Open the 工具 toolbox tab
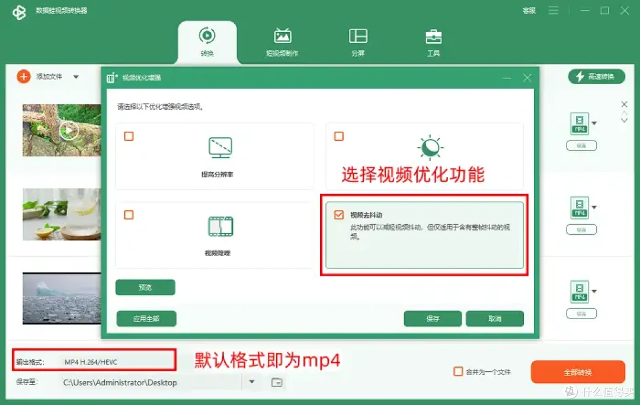This screenshot has width=640, height=405. point(433,42)
